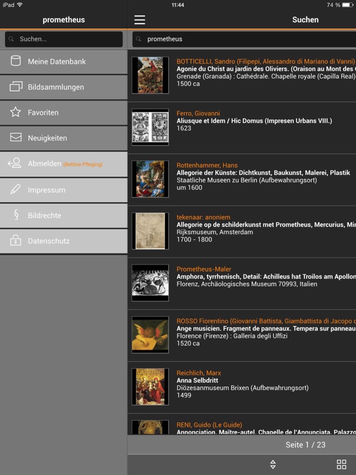
Task: Open Rosso Fiorentino angel thumbnail
Action: pyautogui.click(x=150, y=335)
